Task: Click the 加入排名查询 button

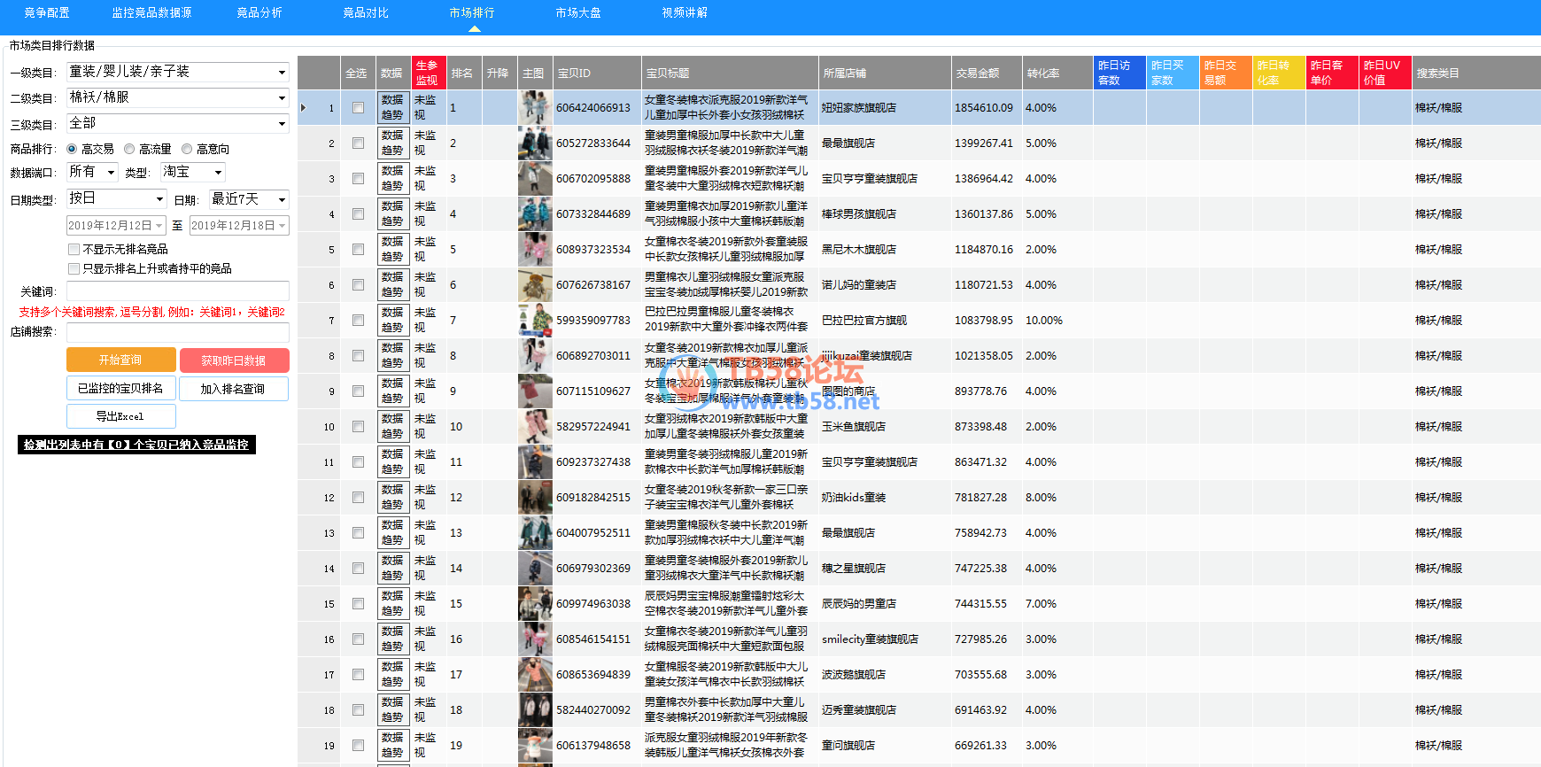Action: pos(233,389)
